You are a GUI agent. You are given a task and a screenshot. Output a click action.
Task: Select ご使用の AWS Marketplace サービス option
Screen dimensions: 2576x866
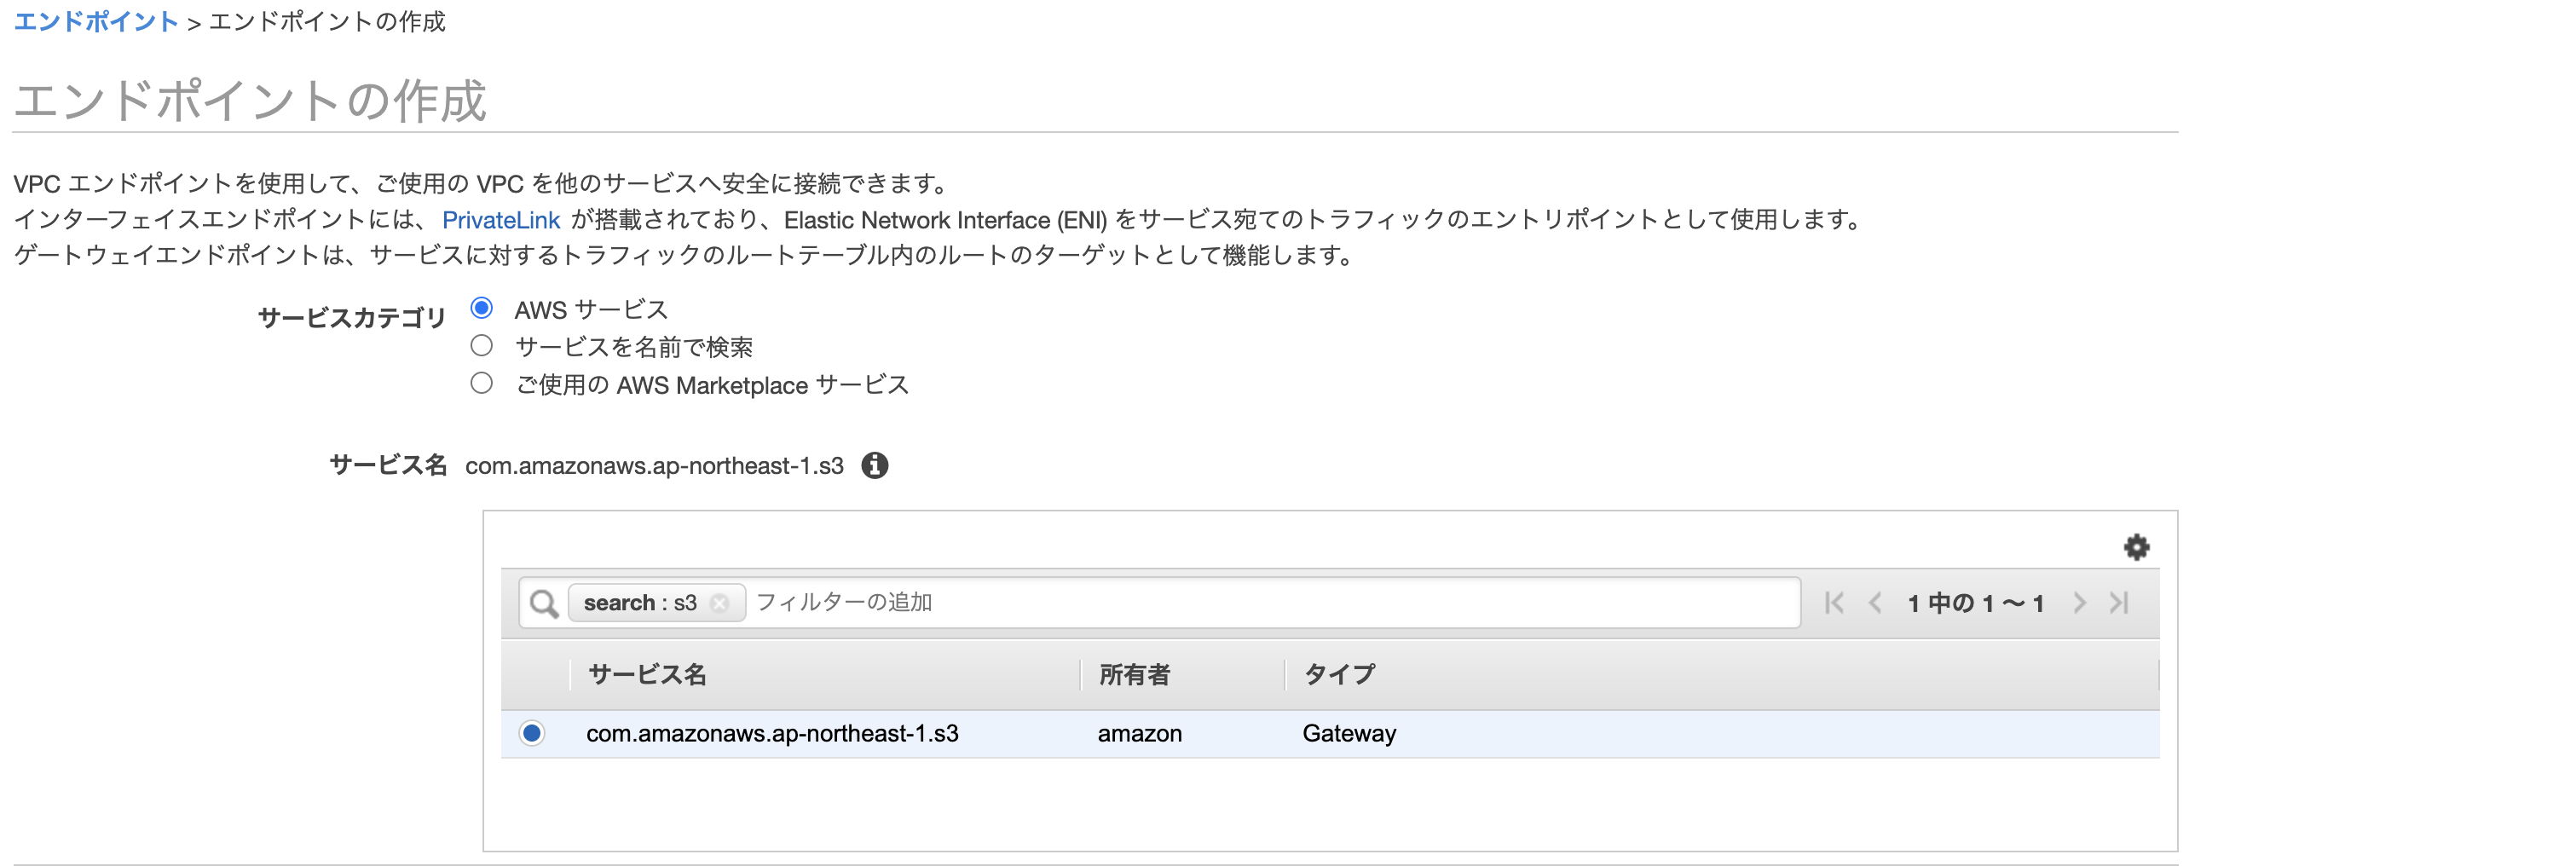pos(482,383)
